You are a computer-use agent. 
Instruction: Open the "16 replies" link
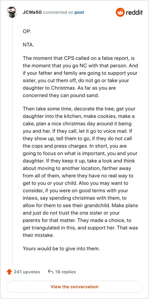[65, 272]
